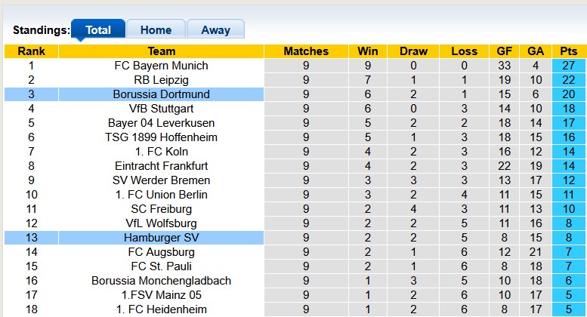Screen dimensions: 587x317
Task: Select the Borussia Dortmund row
Action: (x=162, y=94)
